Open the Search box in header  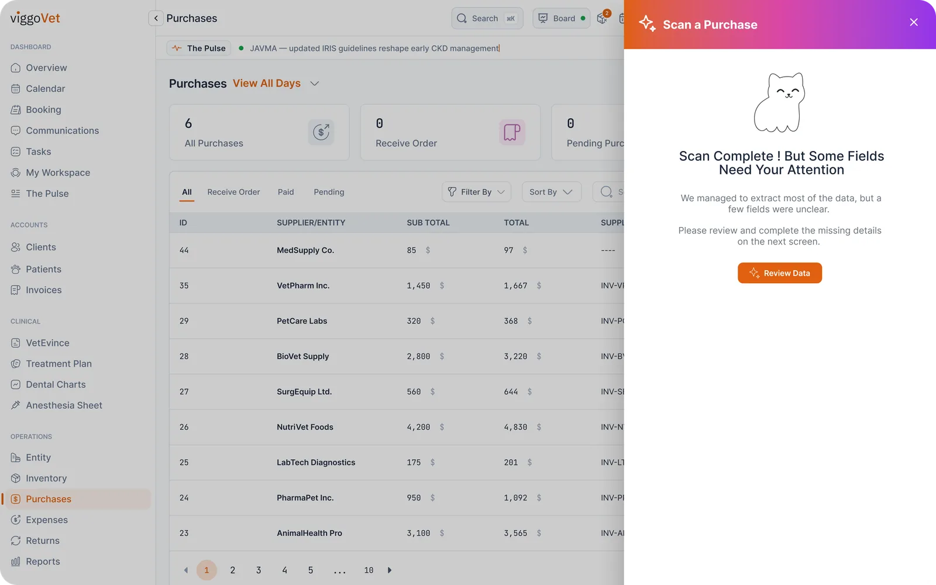[x=487, y=18]
